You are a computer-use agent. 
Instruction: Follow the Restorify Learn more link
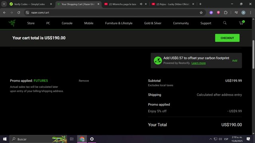[198, 63]
